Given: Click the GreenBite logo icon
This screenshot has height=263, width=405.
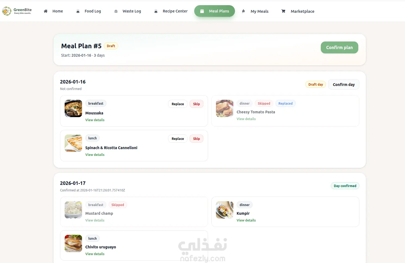Looking at the screenshot, I should coord(7,11).
